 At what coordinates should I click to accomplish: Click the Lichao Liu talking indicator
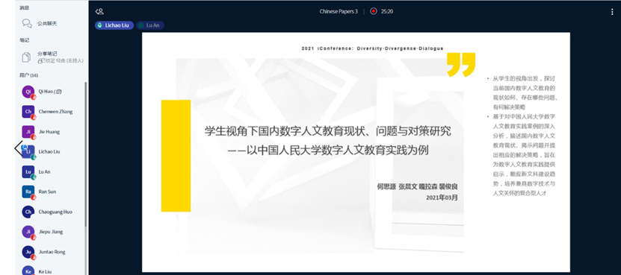(x=114, y=25)
